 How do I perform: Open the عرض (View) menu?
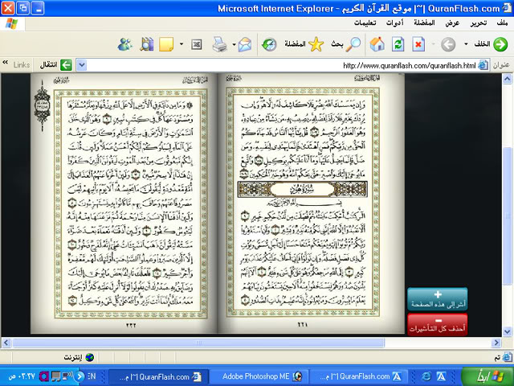click(x=452, y=23)
